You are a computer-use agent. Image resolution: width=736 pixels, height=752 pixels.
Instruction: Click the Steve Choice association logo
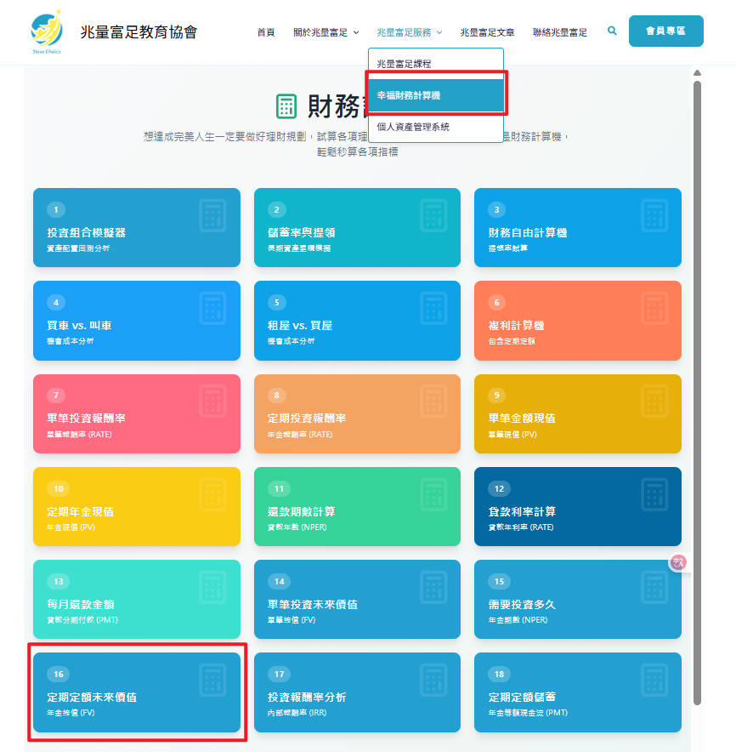47,30
